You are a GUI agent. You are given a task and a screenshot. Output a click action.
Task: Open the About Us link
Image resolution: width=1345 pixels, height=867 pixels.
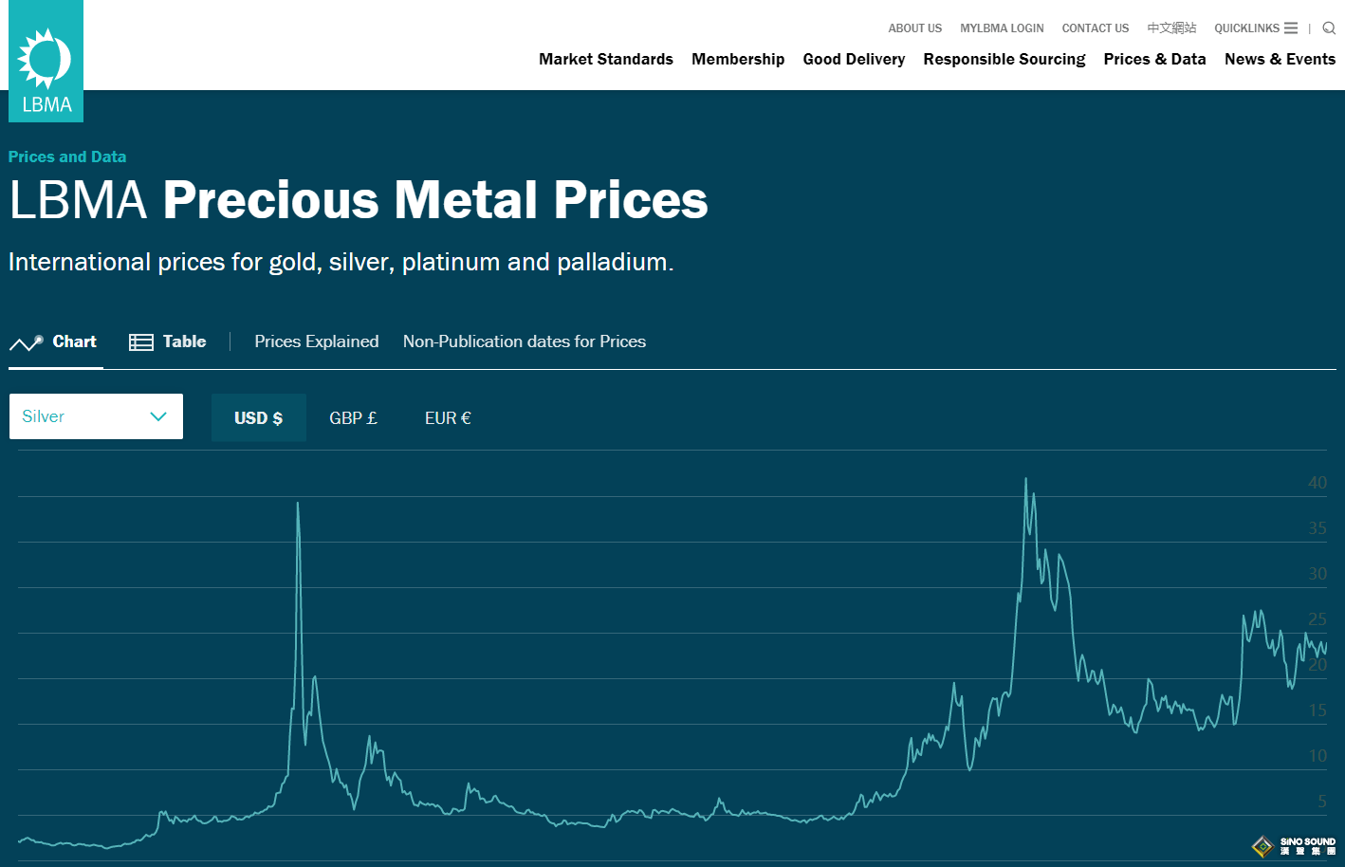[x=914, y=28]
